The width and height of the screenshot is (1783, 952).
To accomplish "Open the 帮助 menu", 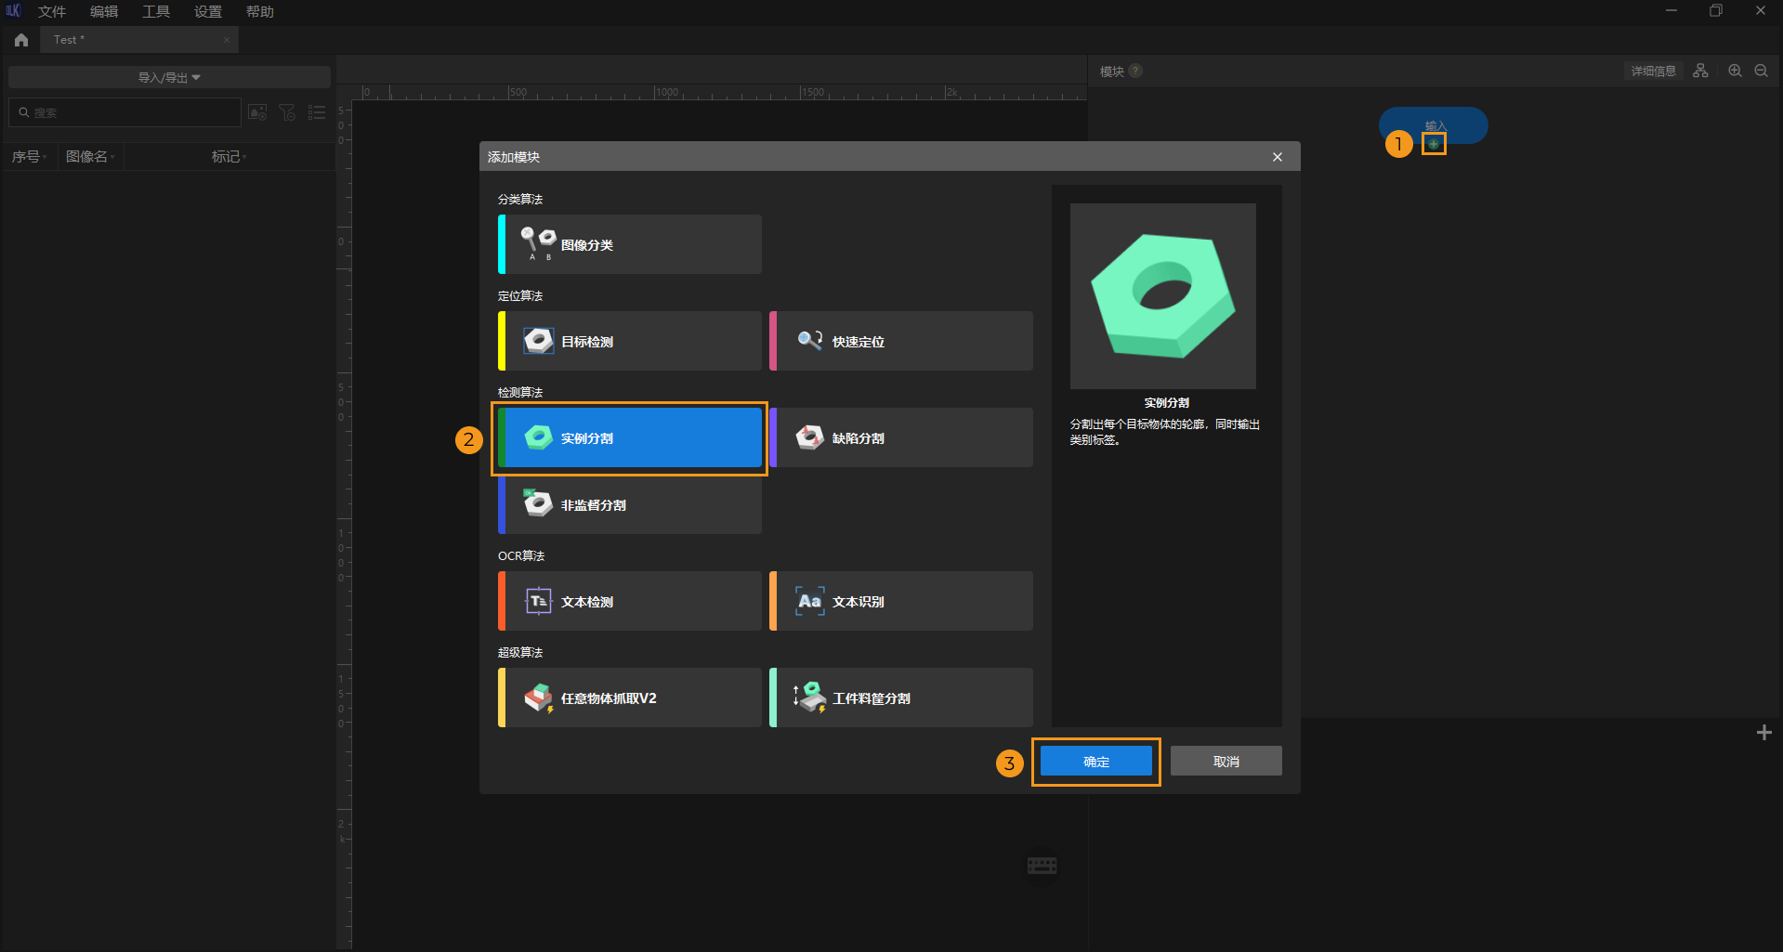I will 260,11.
